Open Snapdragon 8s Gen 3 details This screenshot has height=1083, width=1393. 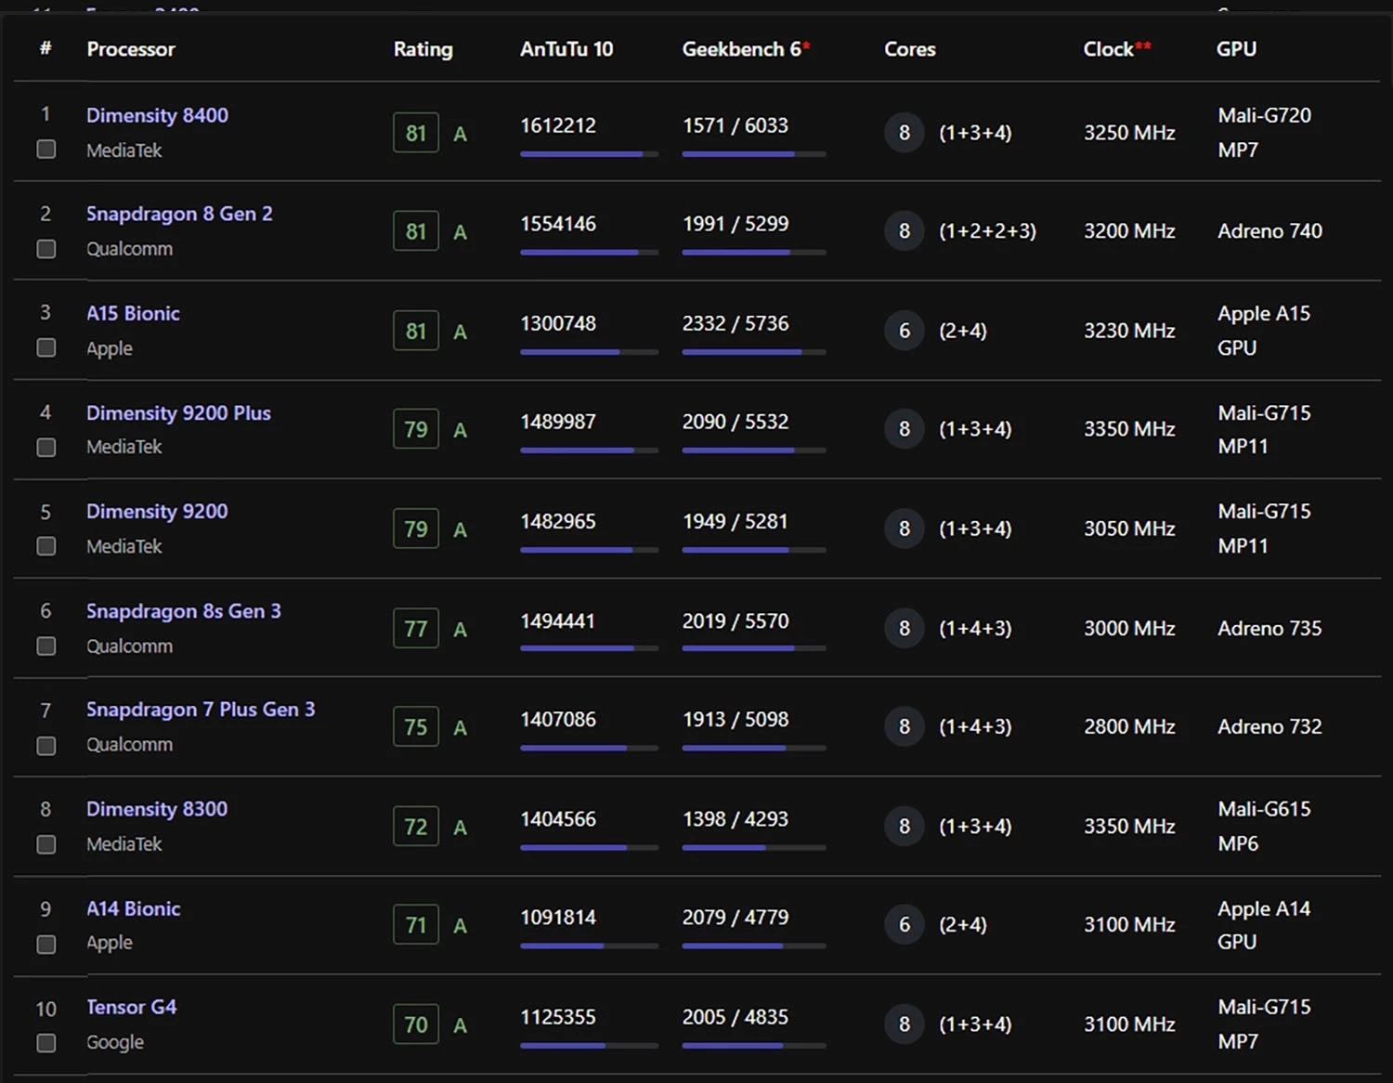click(183, 611)
